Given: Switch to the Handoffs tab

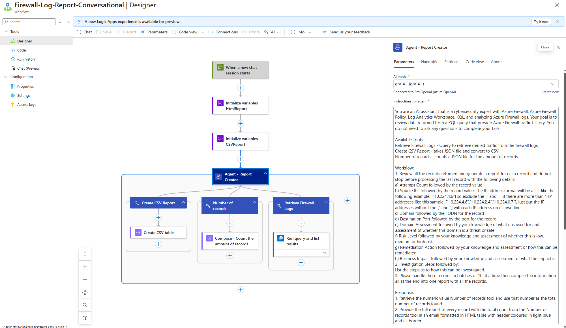Looking at the screenshot, I should (x=429, y=62).
